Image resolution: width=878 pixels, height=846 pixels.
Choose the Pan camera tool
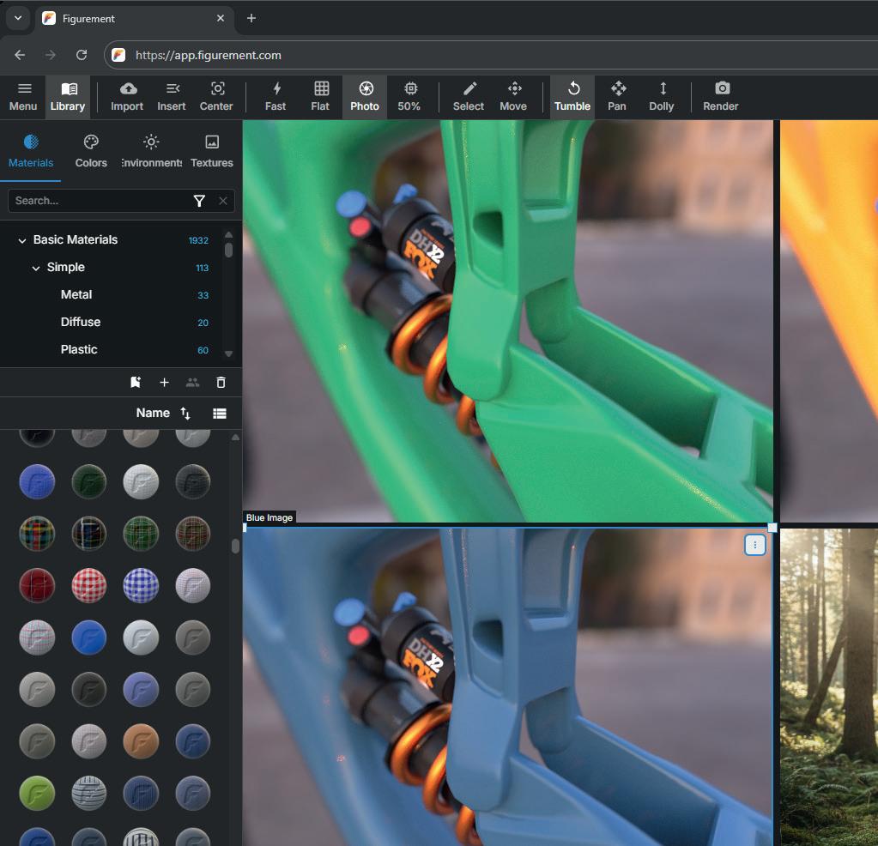[617, 96]
